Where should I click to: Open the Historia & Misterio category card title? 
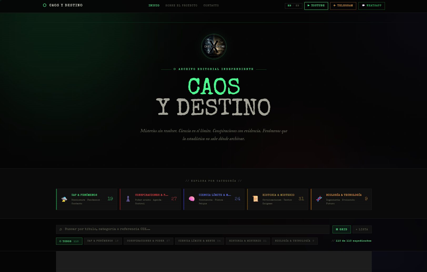[278, 195]
